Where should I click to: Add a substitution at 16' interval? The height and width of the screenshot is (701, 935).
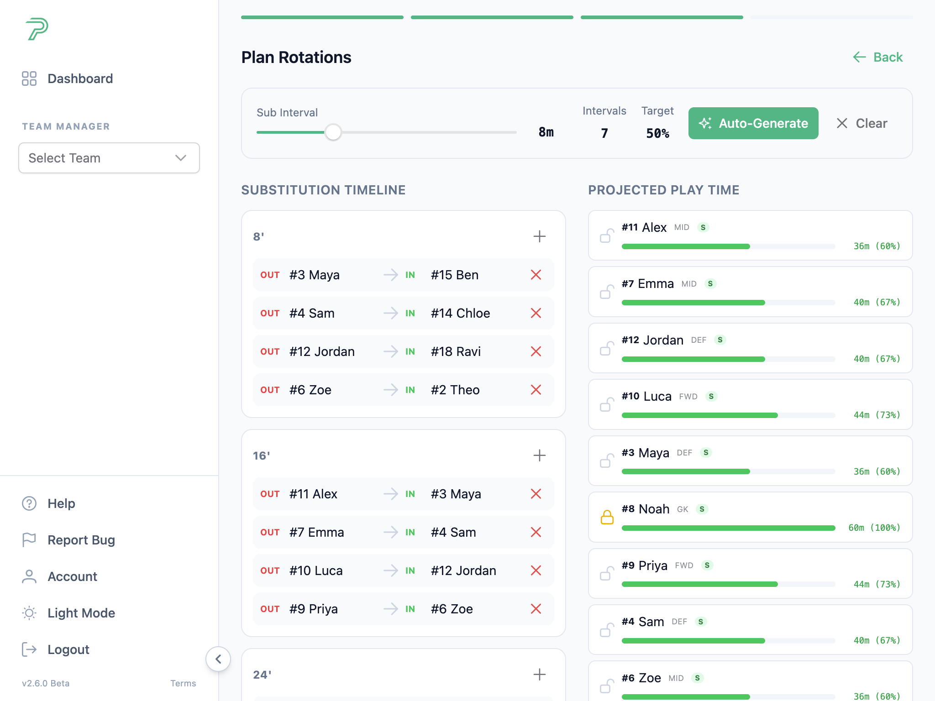click(540, 455)
